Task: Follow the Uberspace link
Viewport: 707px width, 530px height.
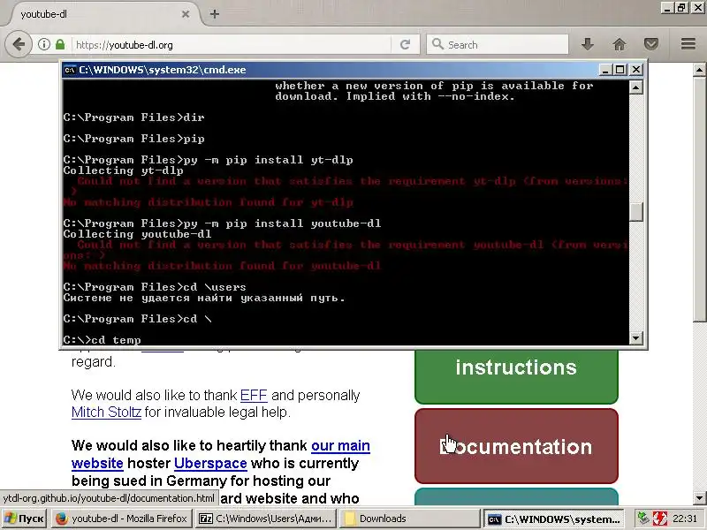Action: pos(210,463)
